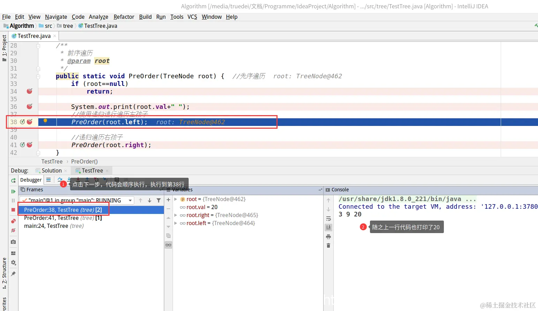Select frame main:24, TestTree
The width and height of the screenshot is (538, 311).
click(x=54, y=226)
